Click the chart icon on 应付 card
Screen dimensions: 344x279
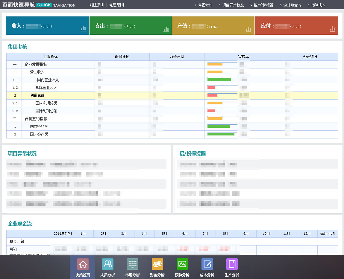click(333, 29)
